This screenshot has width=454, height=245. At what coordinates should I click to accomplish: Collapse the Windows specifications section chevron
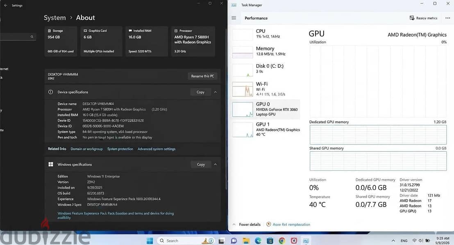[216, 164]
